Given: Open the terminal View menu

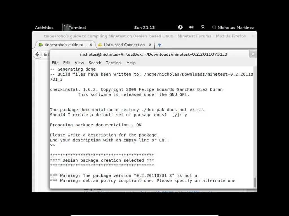Looking at the screenshot, I should pos(79,63).
